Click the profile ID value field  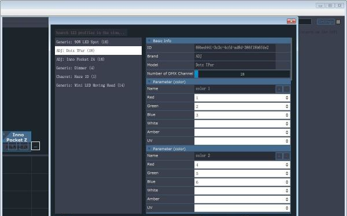[235, 48]
